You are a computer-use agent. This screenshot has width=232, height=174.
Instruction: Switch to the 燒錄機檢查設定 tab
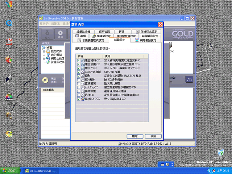126,36
